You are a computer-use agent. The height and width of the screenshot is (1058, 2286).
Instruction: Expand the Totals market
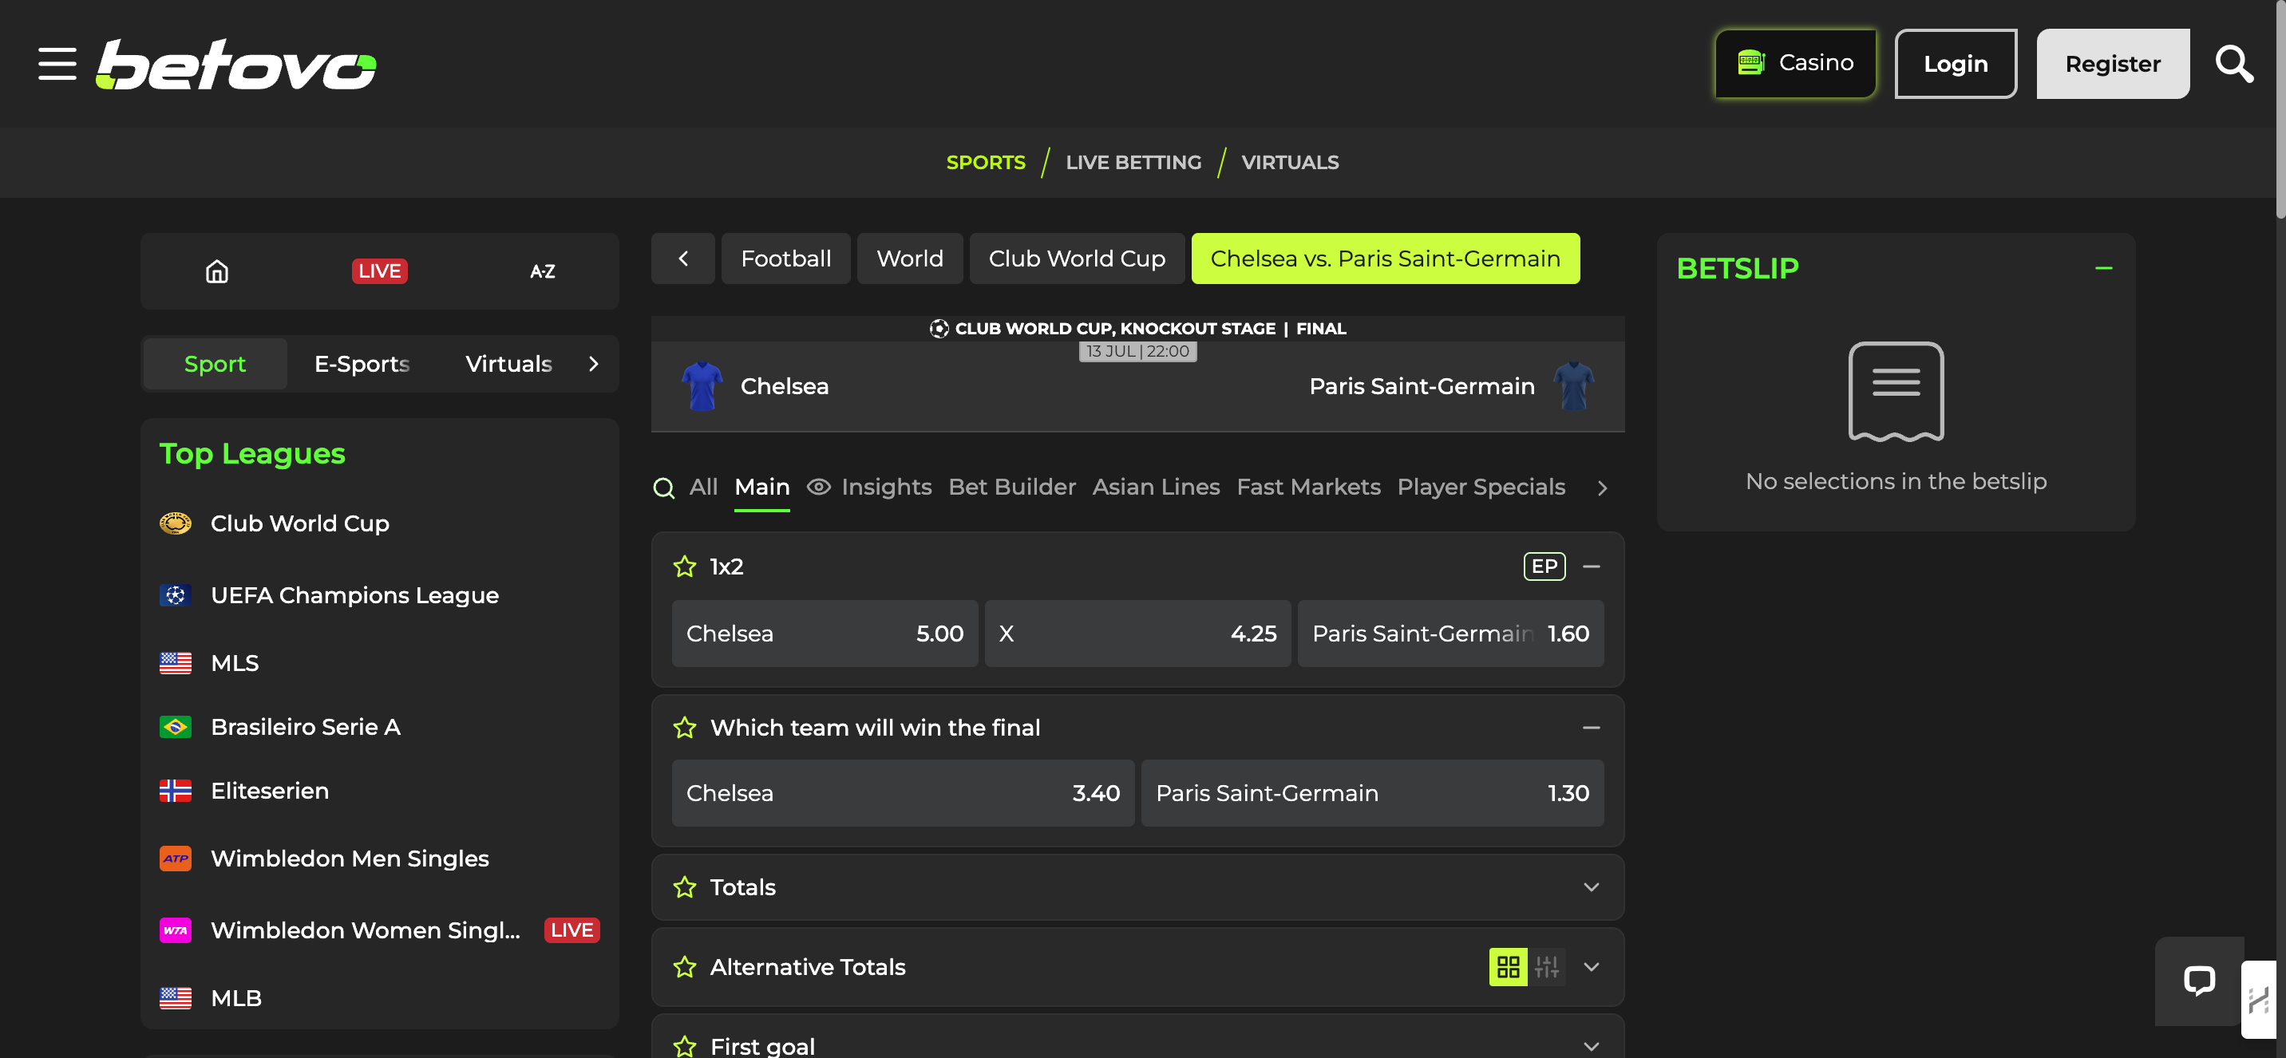1591,888
